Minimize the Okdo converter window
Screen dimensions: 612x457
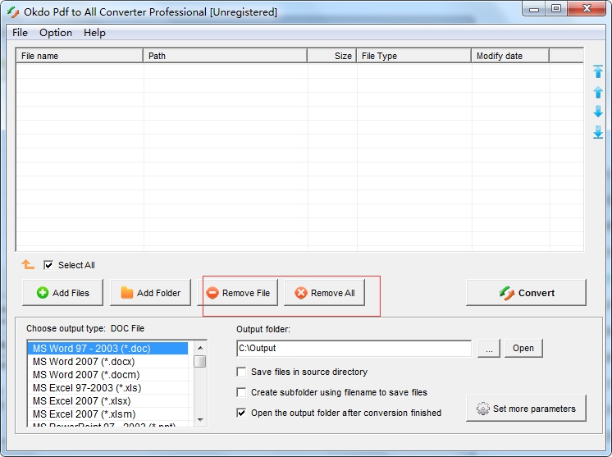[534, 9]
